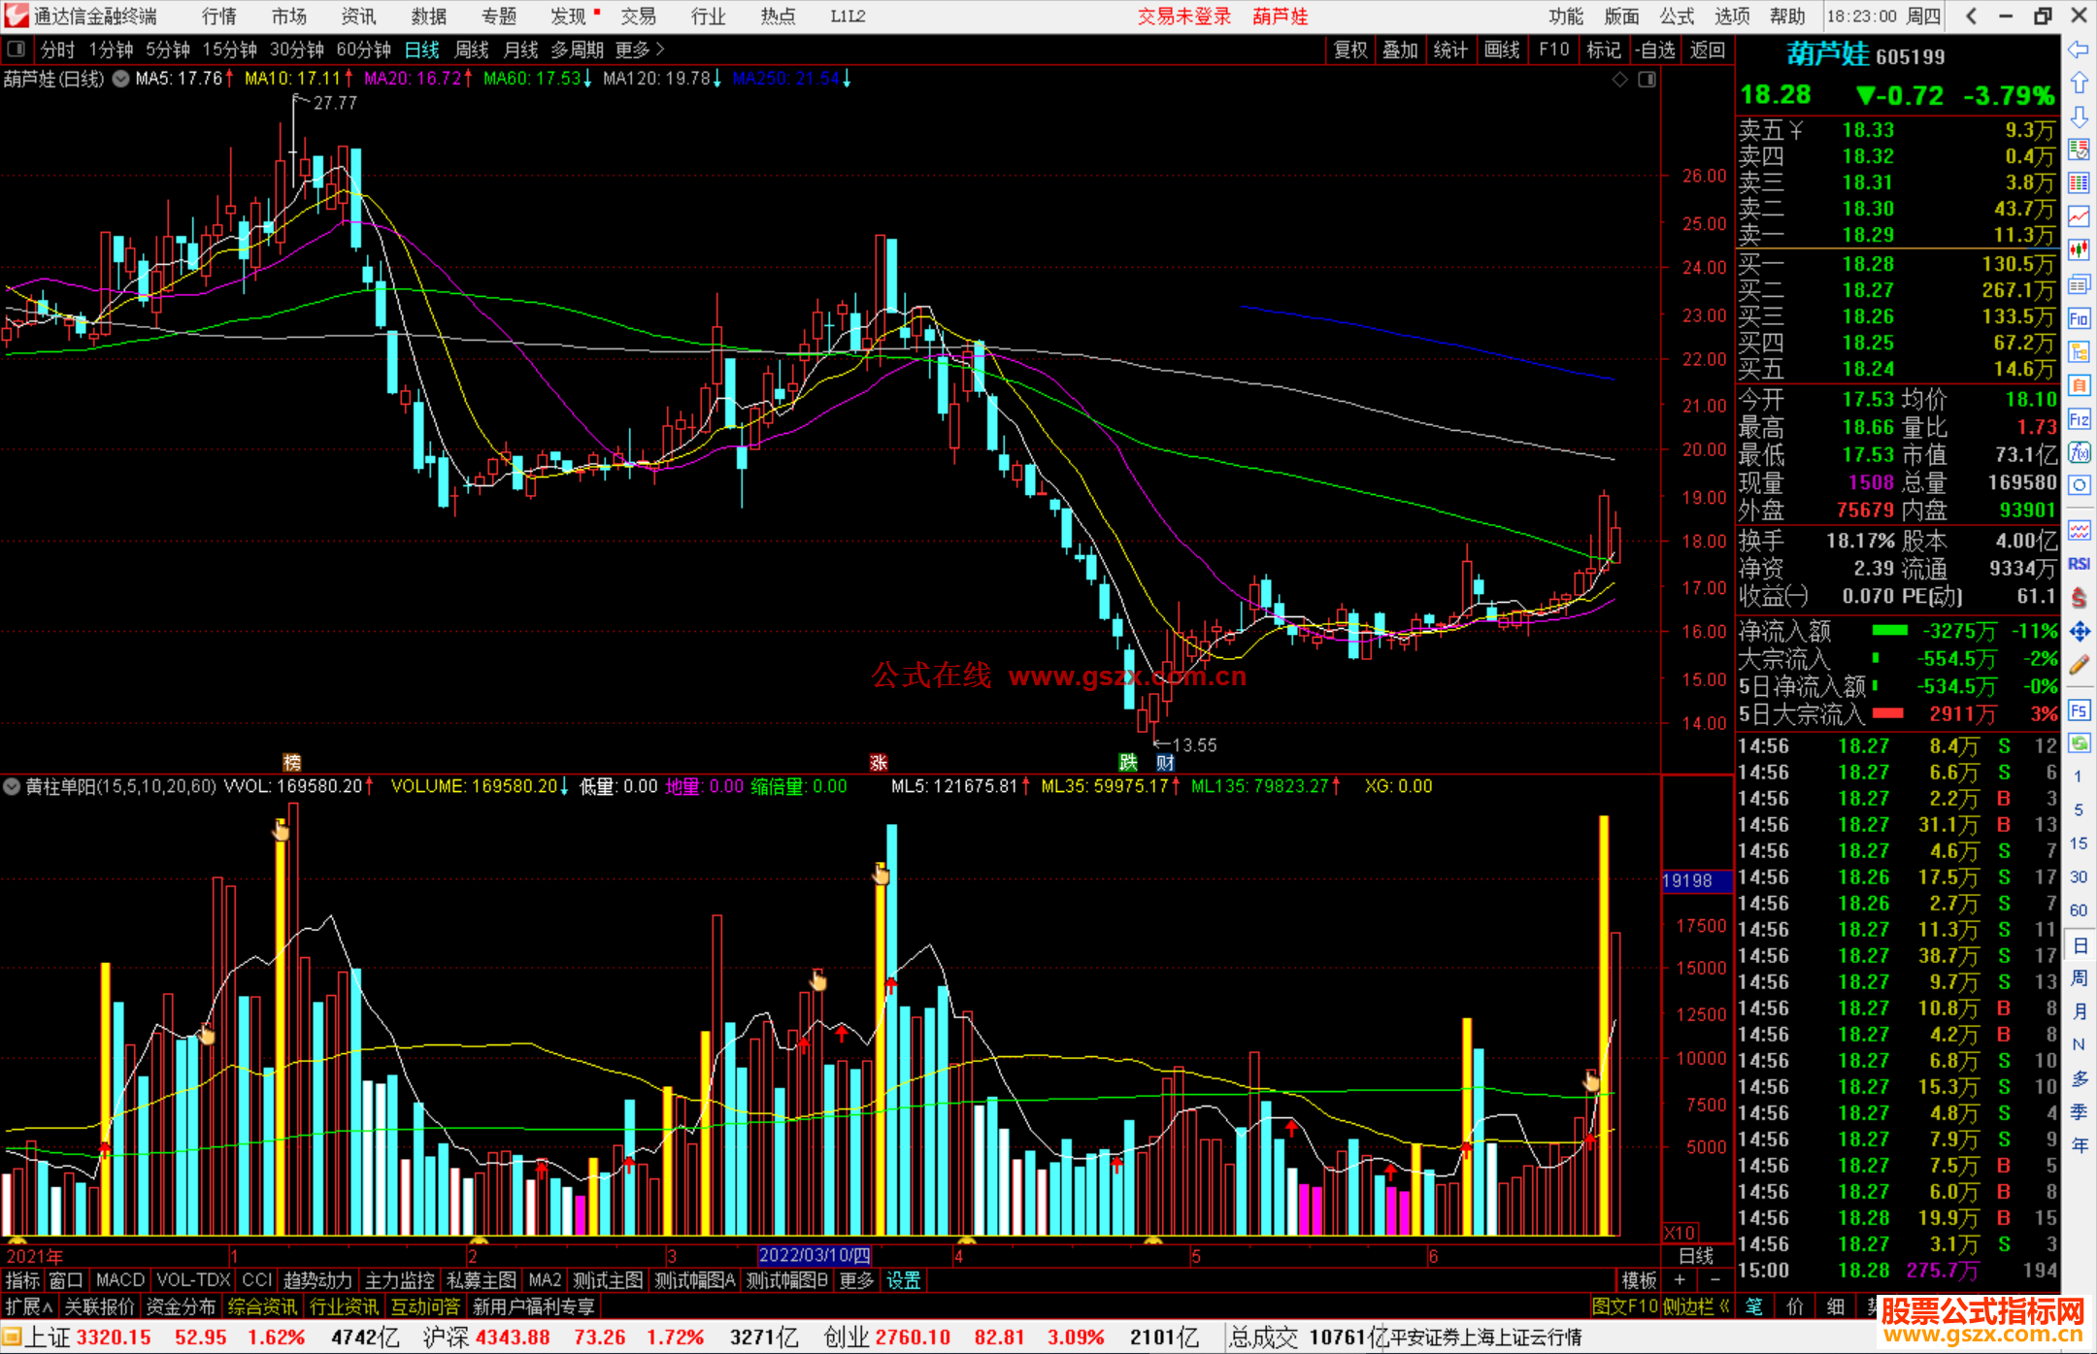Select quarterly 季 period in right sidebar
This screenshot has width=2097, height=1354.
pos(2079,1112)
